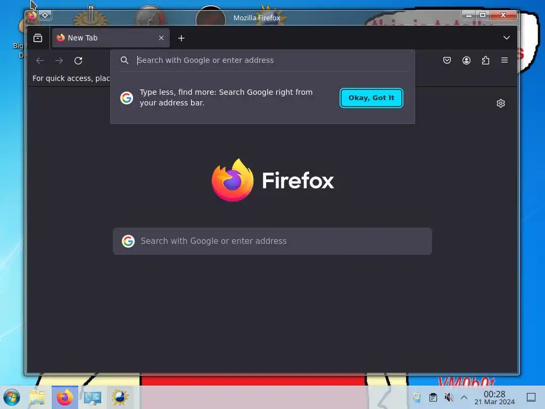Maximize the Mozilla Firefox window
The width and height of the screenshot is (545, 409).
click(483, 15)
